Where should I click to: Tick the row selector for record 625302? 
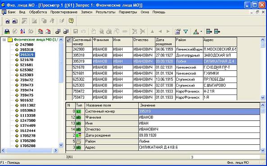[69, 79]
